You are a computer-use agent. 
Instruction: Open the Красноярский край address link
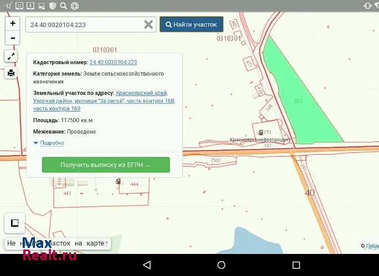pos(141,93)
